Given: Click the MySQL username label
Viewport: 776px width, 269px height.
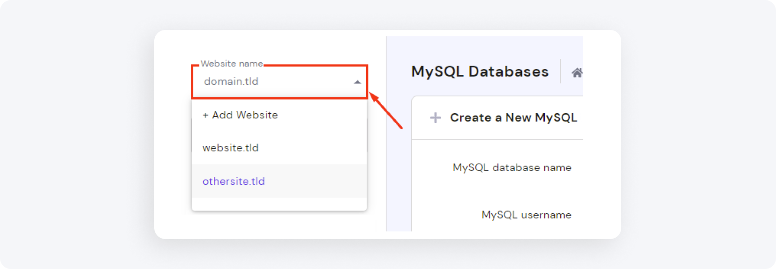Looking at the screenshot, I should (527, 215).
